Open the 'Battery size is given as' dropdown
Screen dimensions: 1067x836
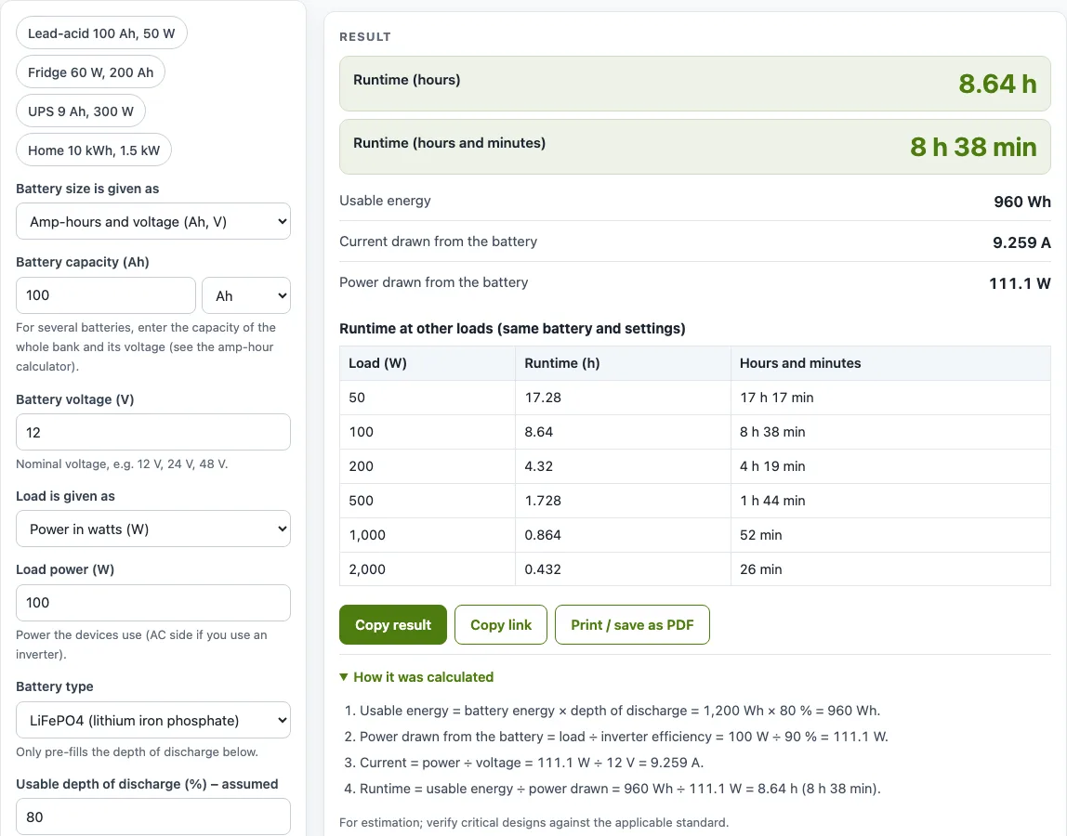153,222
